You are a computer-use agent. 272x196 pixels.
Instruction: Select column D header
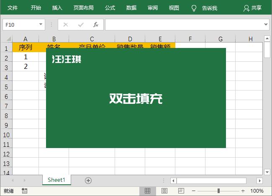(x=130, y=39)
